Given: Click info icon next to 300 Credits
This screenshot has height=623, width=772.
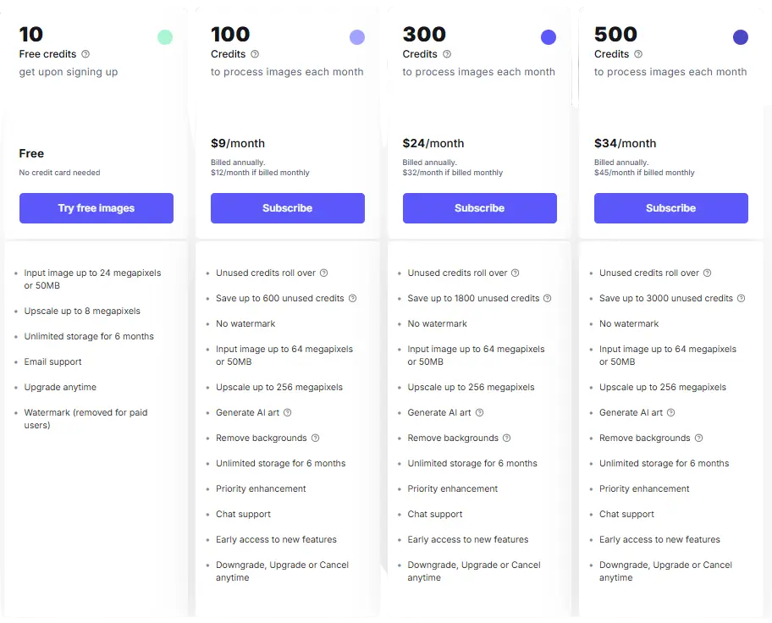Looking at the screenshot, I should [x=447, y=54].
